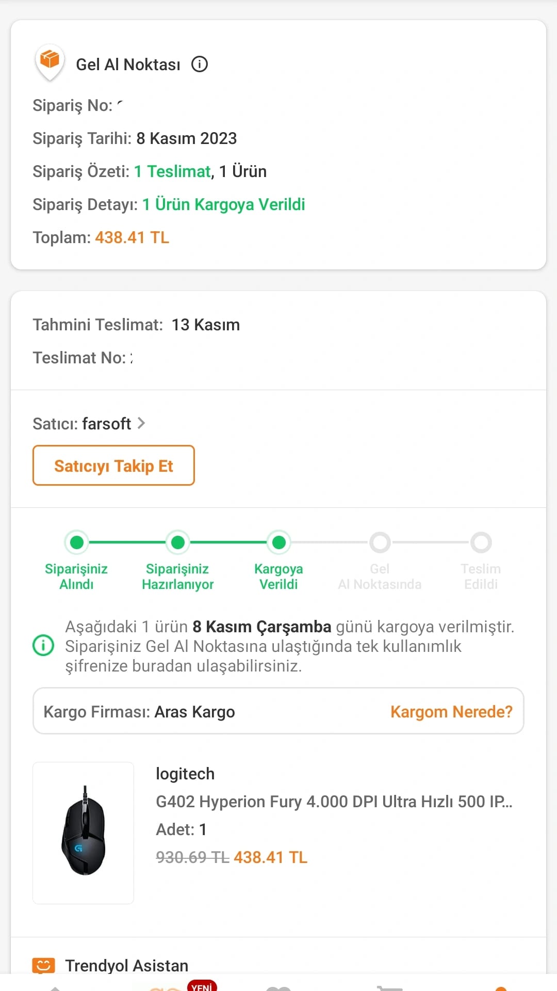Viewport: 557px width, 991px height.
Task: Open the Trendyol Asistan section
Action: coord(126,965)
